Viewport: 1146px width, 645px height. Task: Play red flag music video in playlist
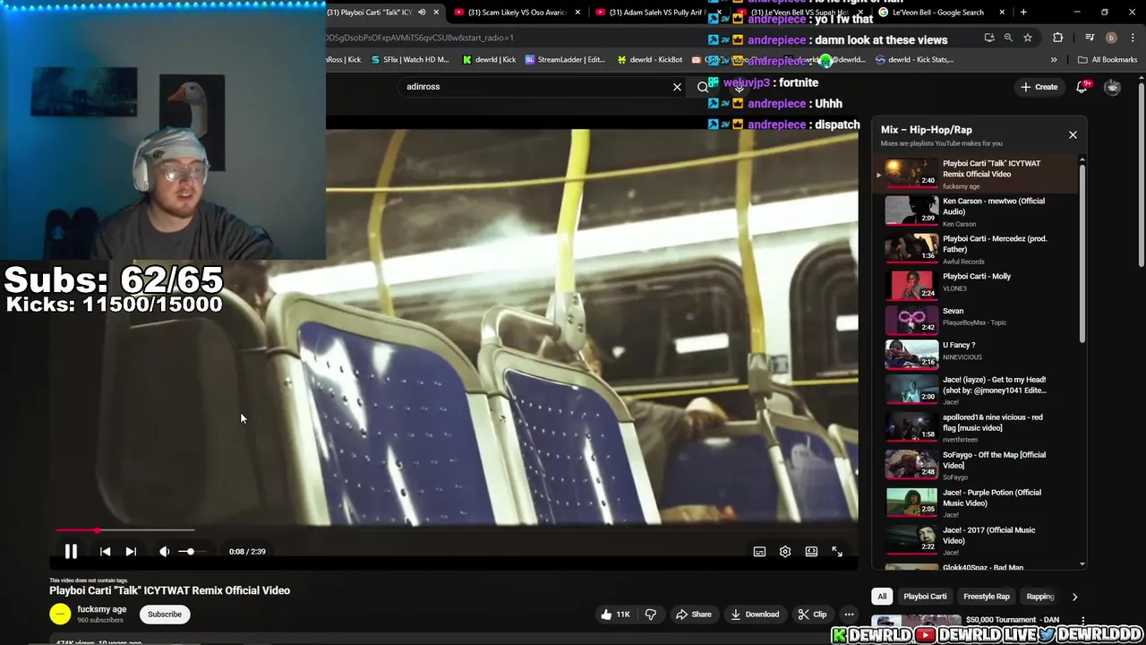coord(976,427)
